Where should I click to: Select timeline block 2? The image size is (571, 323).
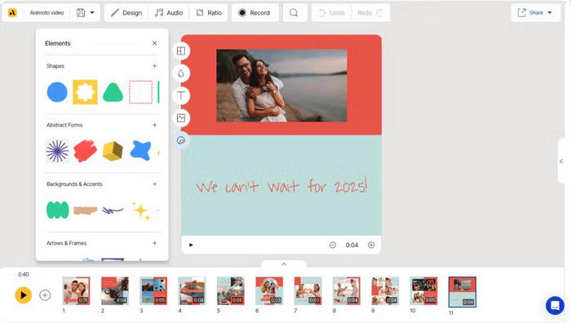pos(115,290)
